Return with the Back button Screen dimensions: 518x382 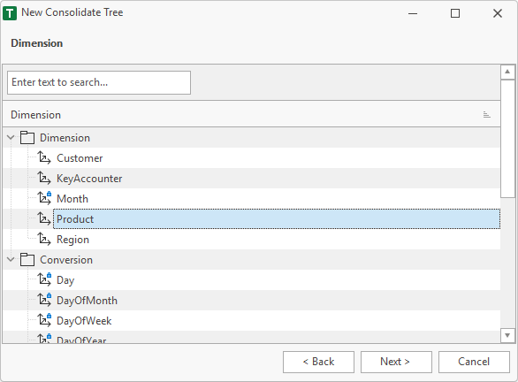pos(318,362)
